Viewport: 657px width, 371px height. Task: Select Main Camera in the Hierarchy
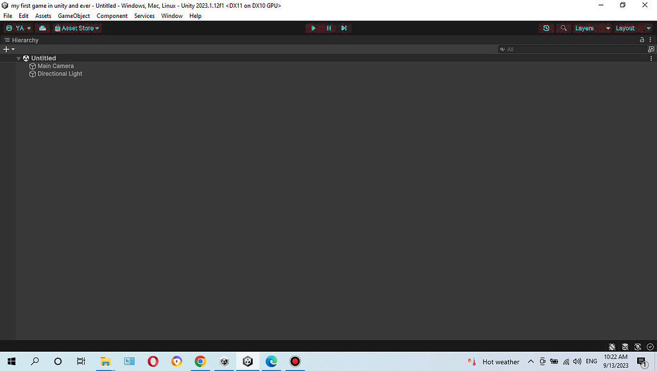tap(56, 65)
